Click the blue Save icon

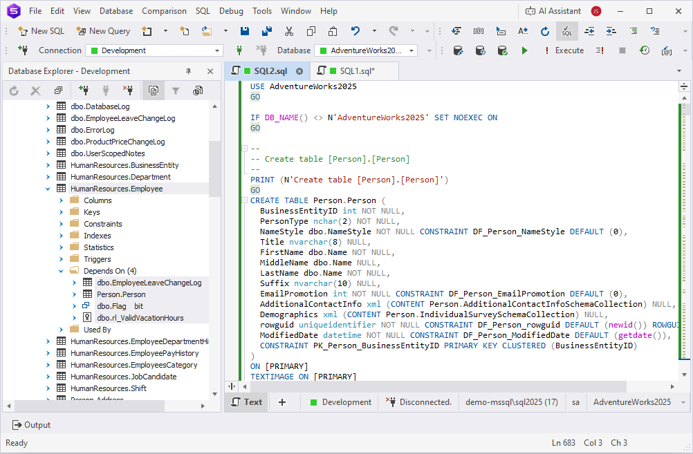pyautogui.click(x=244, y=31)
